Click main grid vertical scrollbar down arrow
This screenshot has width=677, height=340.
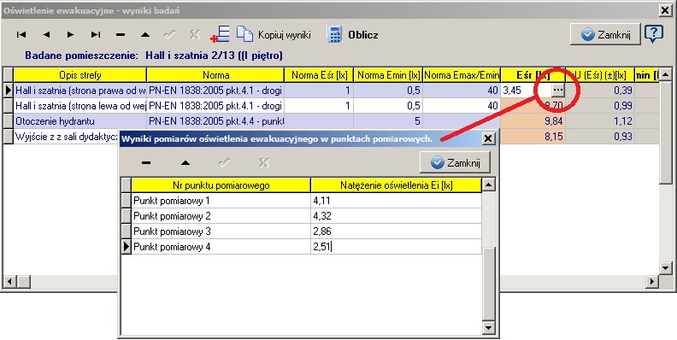click(x=666, y=268)
